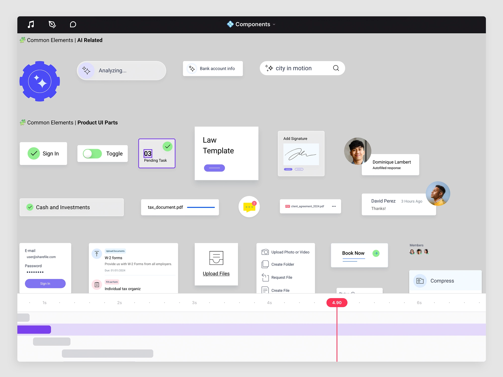This screenshot has width=503, height=377.
Task: Click the green checkmark on Sign In card
Action: 34,153
